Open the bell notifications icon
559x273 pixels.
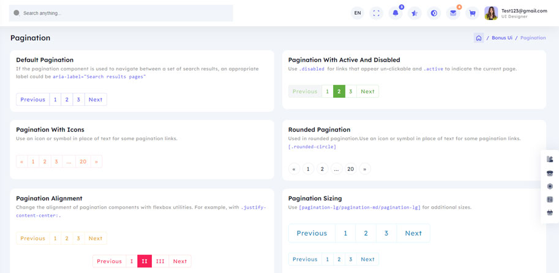click(396, 13)
